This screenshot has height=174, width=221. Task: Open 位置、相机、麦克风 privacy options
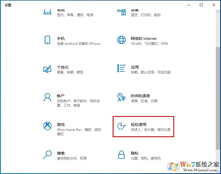pos(146,158)
